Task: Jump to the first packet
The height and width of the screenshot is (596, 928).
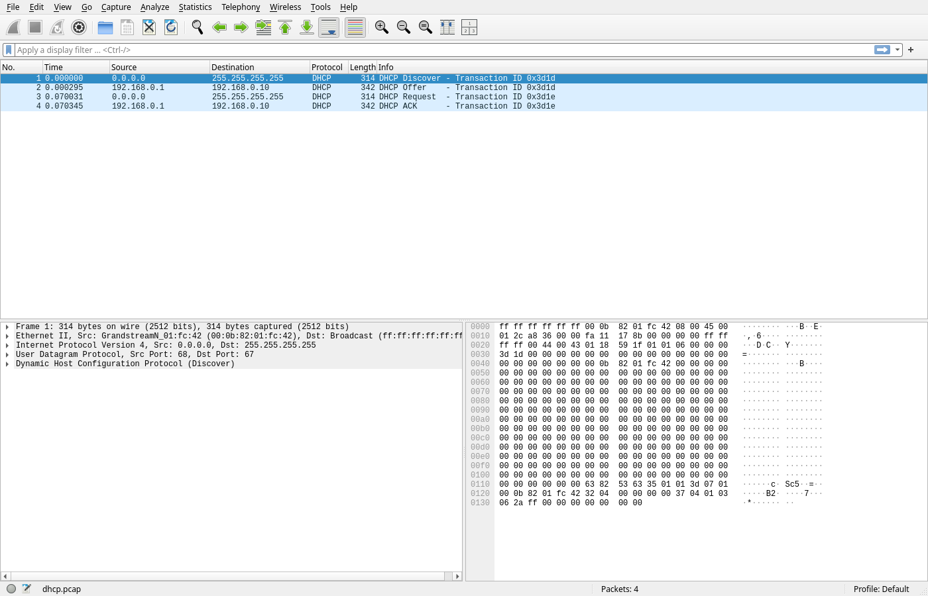Action: (x=285, y=27)
